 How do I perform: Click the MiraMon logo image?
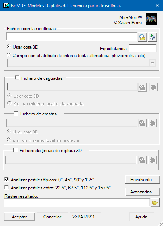pos(151,19)
